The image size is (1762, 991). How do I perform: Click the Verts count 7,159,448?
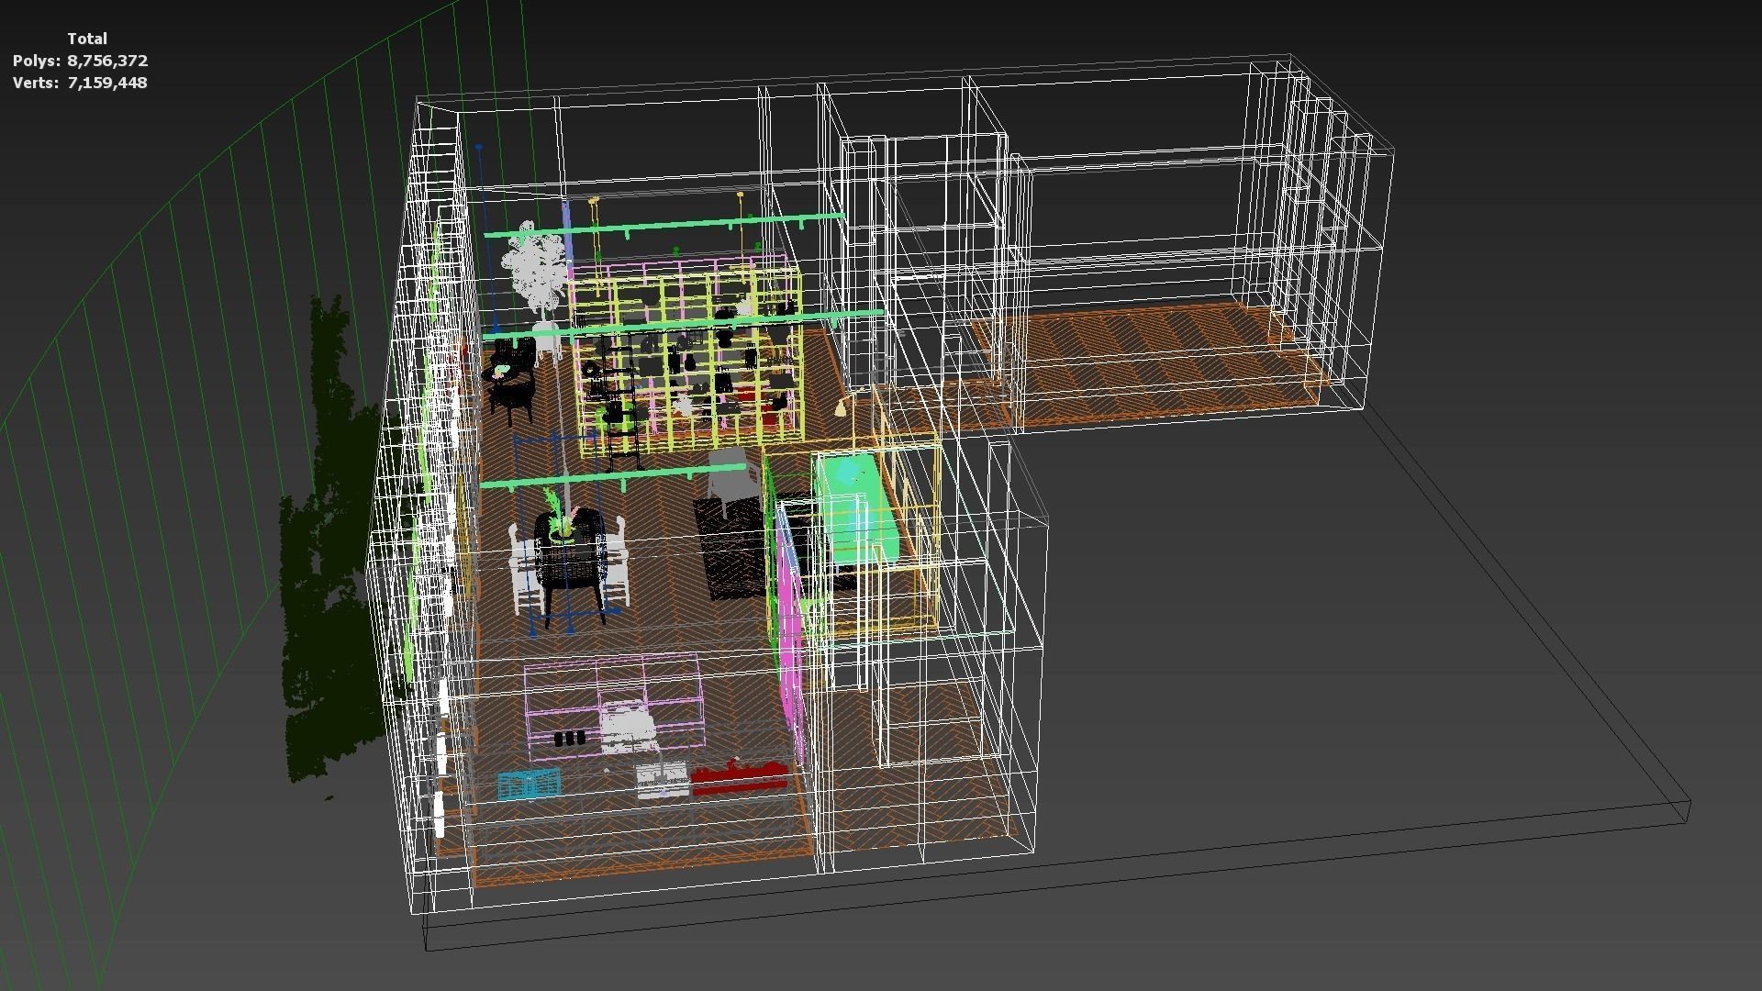pyautogui.click(x=107, y=83)
